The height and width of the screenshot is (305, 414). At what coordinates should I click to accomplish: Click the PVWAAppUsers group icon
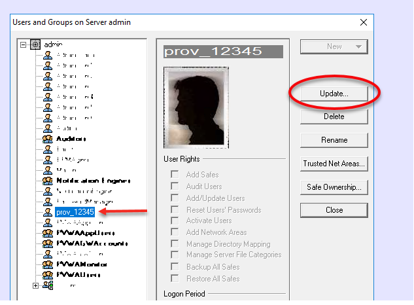coord(48,233)
